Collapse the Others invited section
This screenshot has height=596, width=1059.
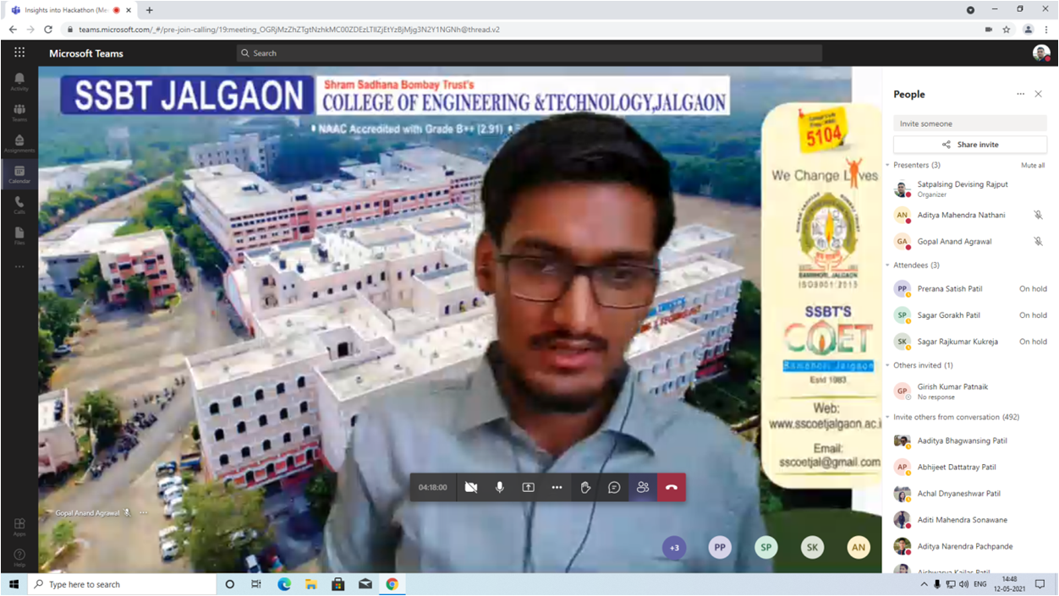pos(887,365)
